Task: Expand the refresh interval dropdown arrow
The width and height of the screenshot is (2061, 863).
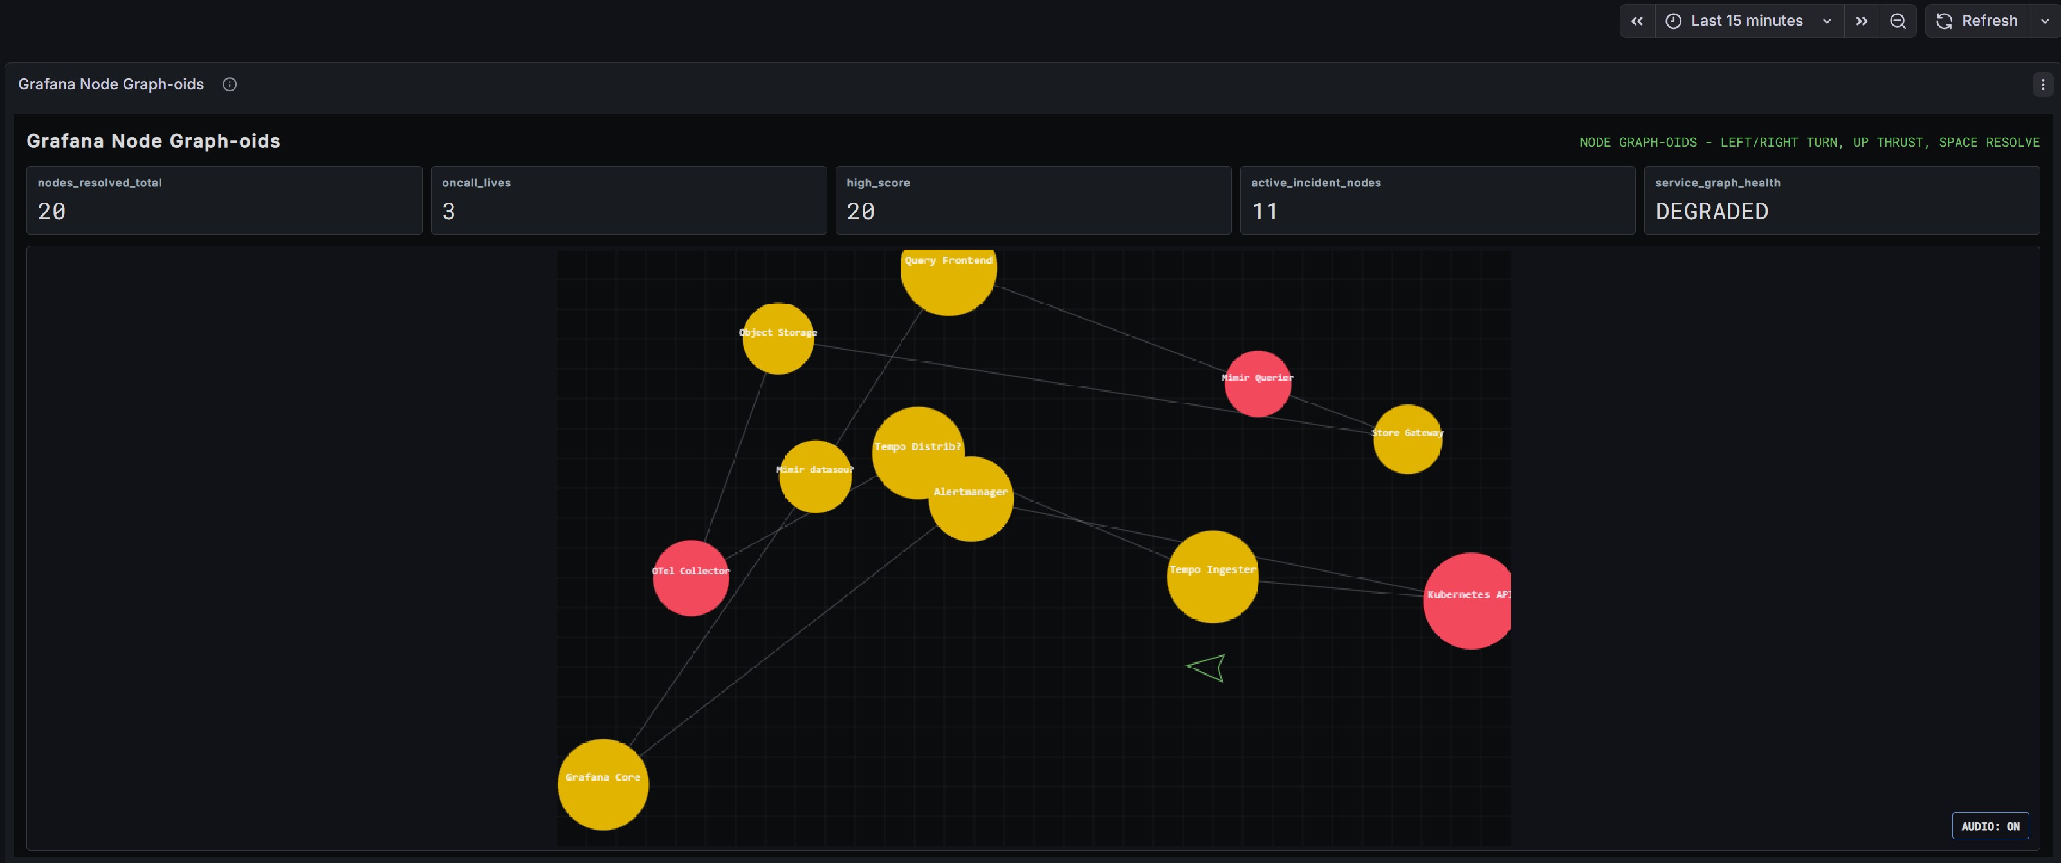Action: pyautogui.click(x=2045, y=21)
